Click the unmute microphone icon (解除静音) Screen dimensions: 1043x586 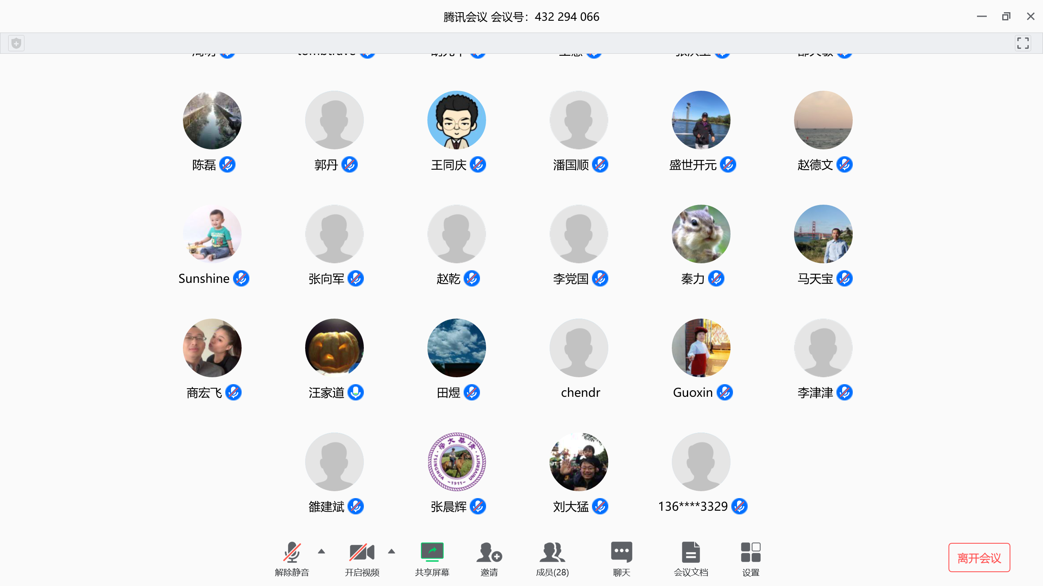point(292,553)
